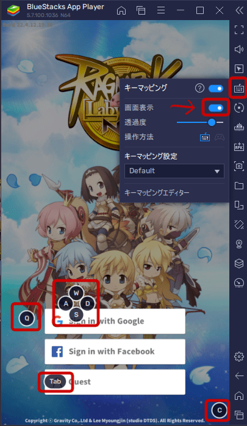
Task: Toggle the キーマッピング switch off
Action: tap(216, 88)
